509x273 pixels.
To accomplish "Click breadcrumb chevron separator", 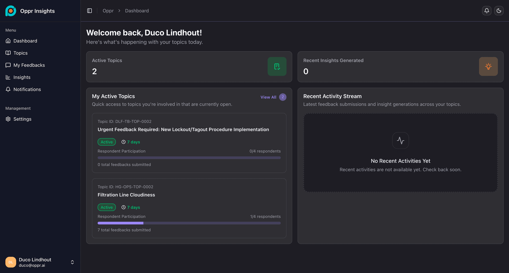I will coord(119,11).
